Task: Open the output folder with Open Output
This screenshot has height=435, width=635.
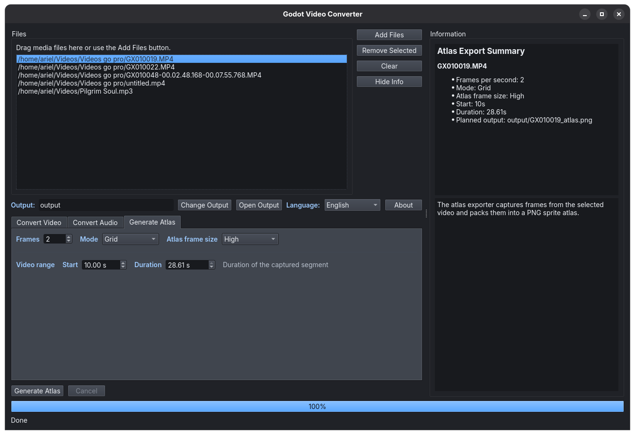Action: (x=259, y=205)
